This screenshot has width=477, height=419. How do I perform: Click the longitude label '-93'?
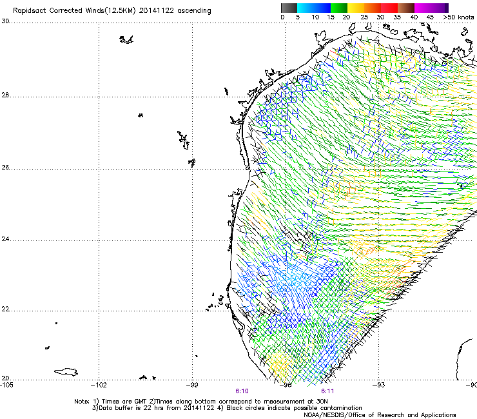(x=379, y=385)
